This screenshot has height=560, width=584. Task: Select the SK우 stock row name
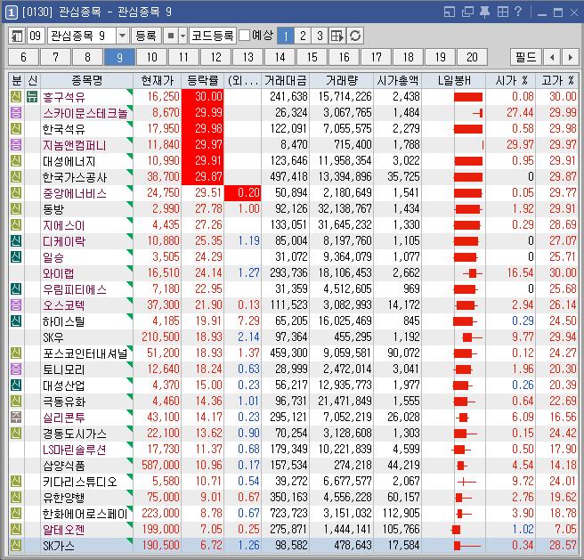coord(53,337)
